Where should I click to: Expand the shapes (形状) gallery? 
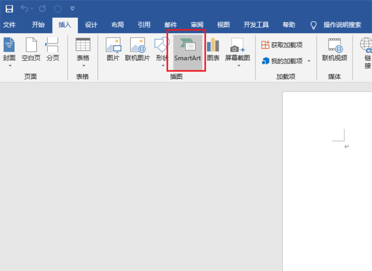162,65
